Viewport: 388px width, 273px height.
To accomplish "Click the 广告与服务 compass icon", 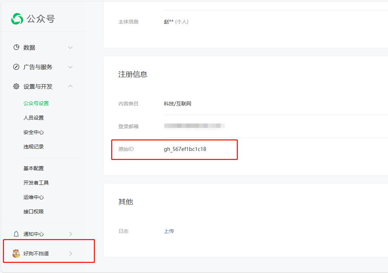I will 16,67.
